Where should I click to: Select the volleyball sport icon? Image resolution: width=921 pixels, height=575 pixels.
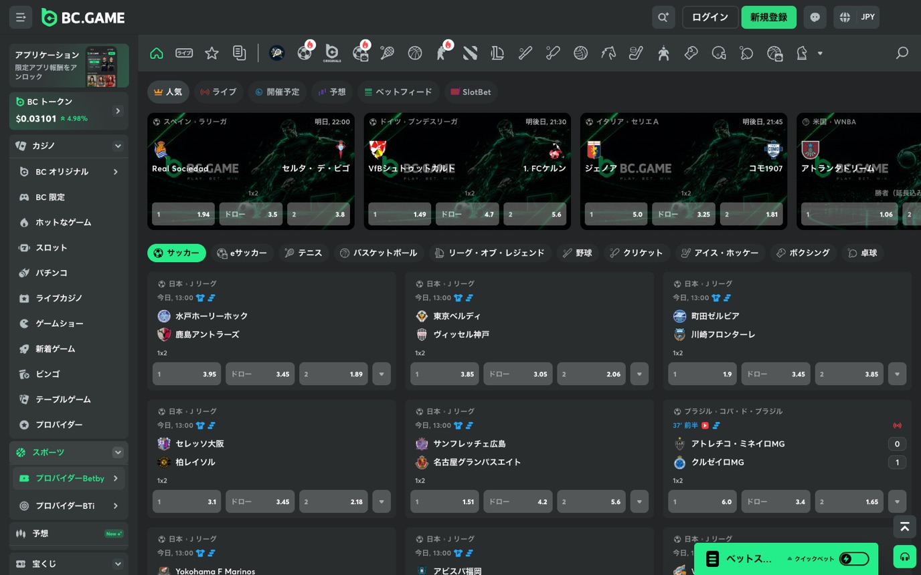point(580,53)
